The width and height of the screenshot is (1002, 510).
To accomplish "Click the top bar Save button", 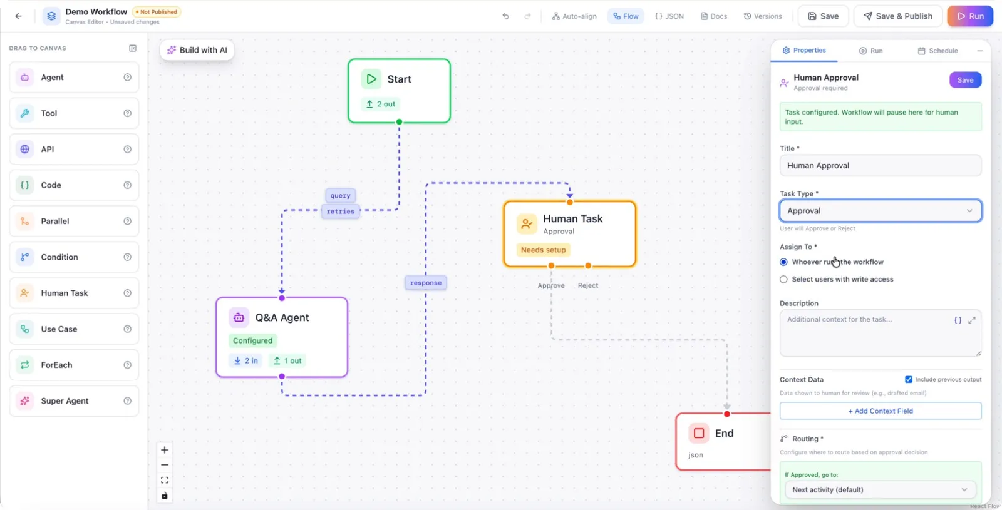I will tap(823, 16).
